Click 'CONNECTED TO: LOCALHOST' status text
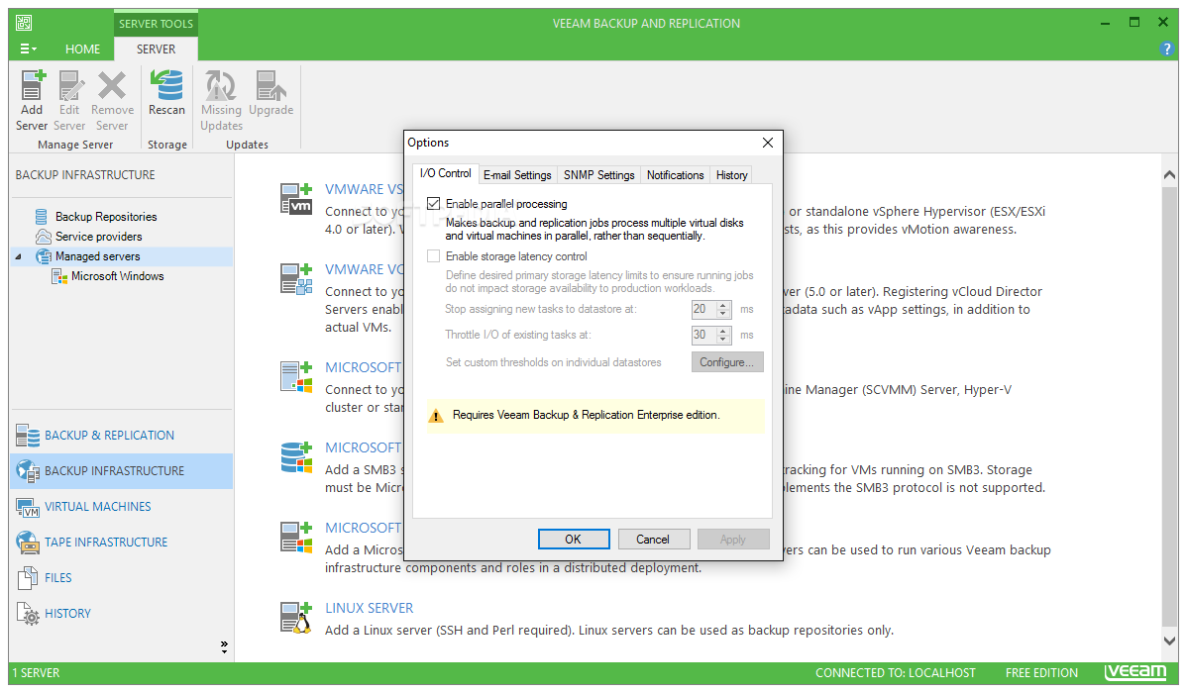The image size is (1187, 693). coord(896,672)
